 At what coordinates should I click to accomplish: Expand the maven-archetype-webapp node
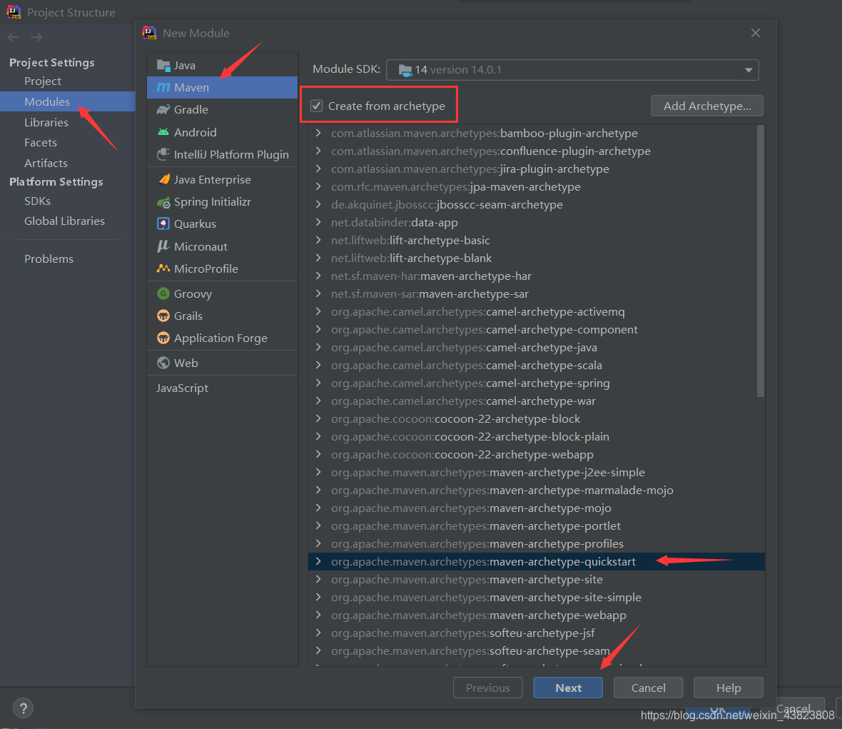318,615
